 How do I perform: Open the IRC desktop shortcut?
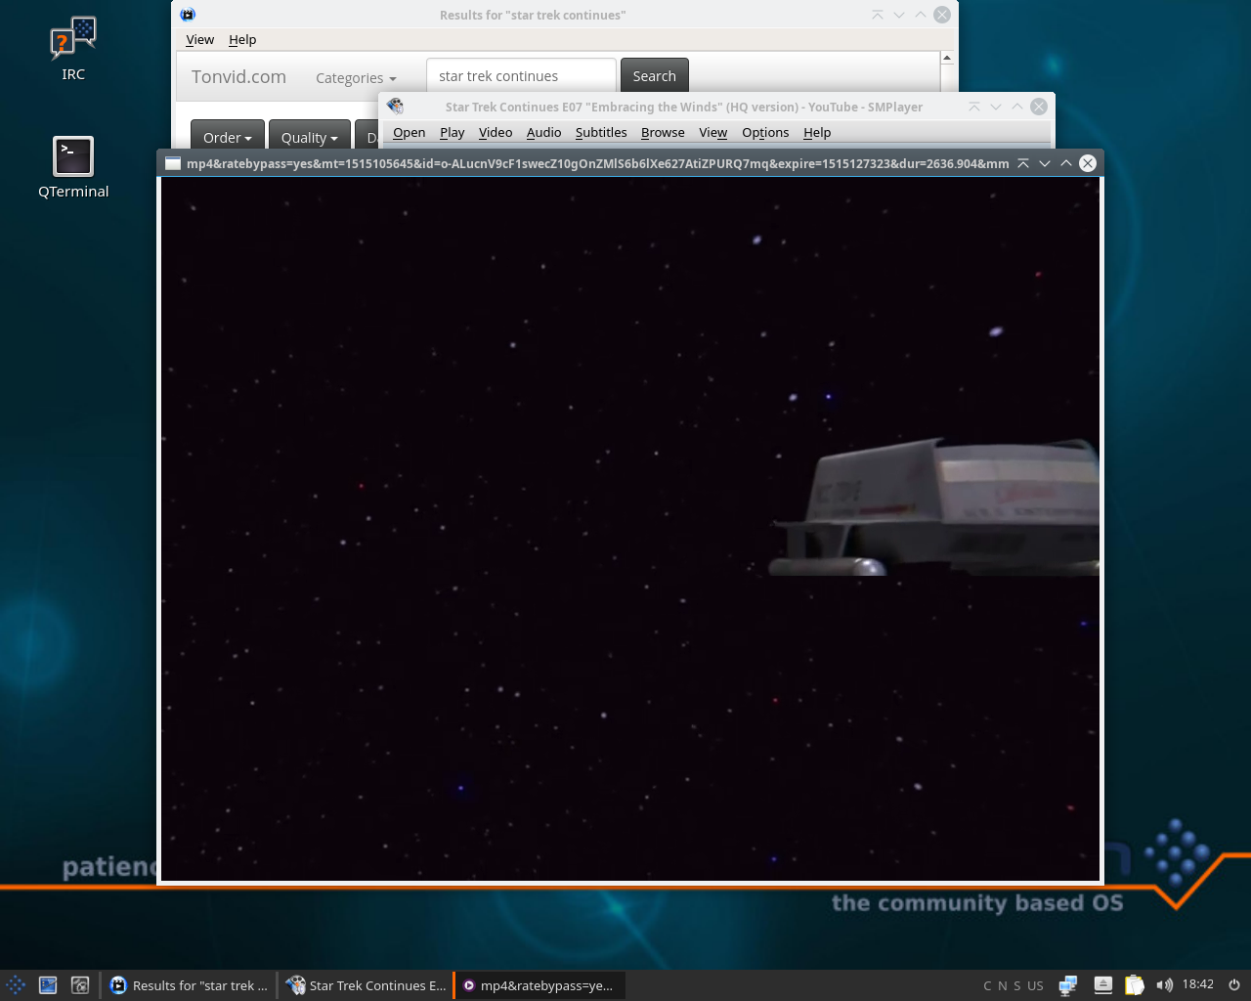tap(73, 49)
